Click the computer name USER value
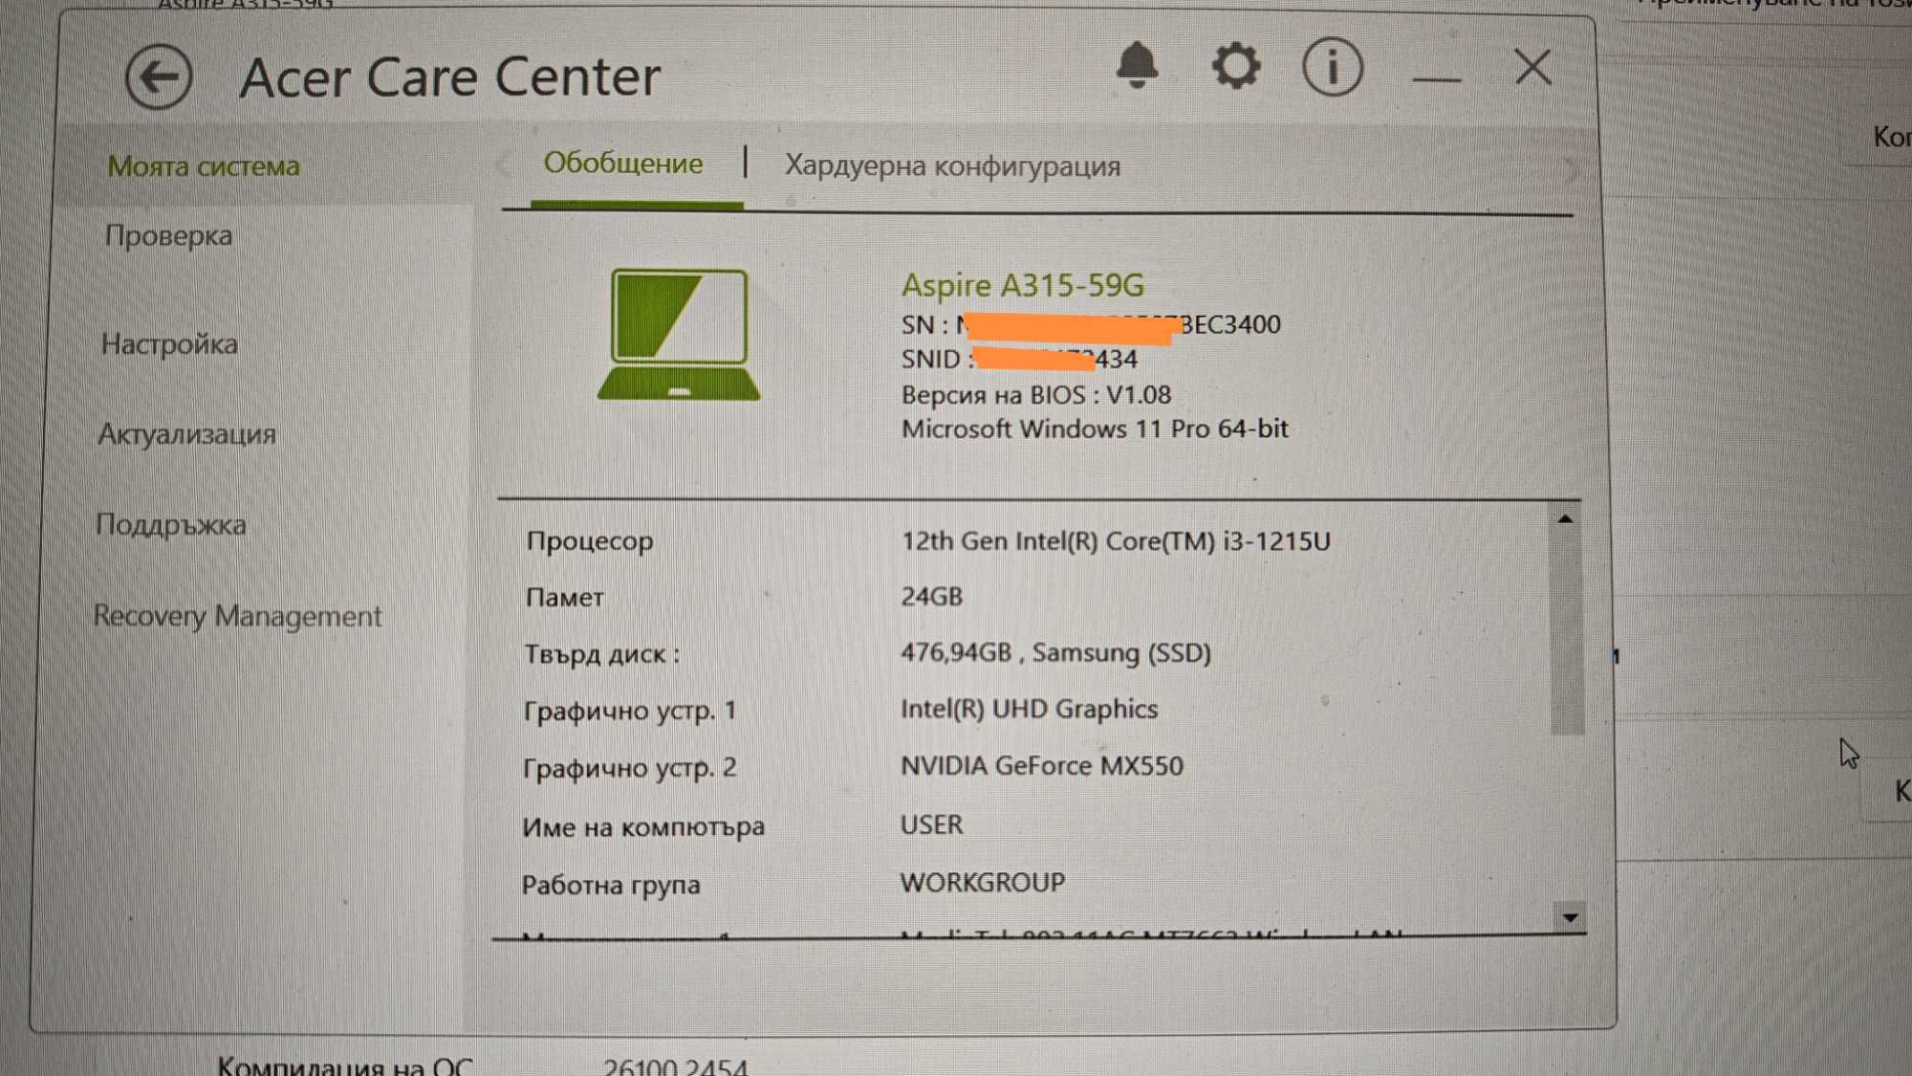Screen dimensions: 1912x1076 pyautogui.click(x=931, y=824)
